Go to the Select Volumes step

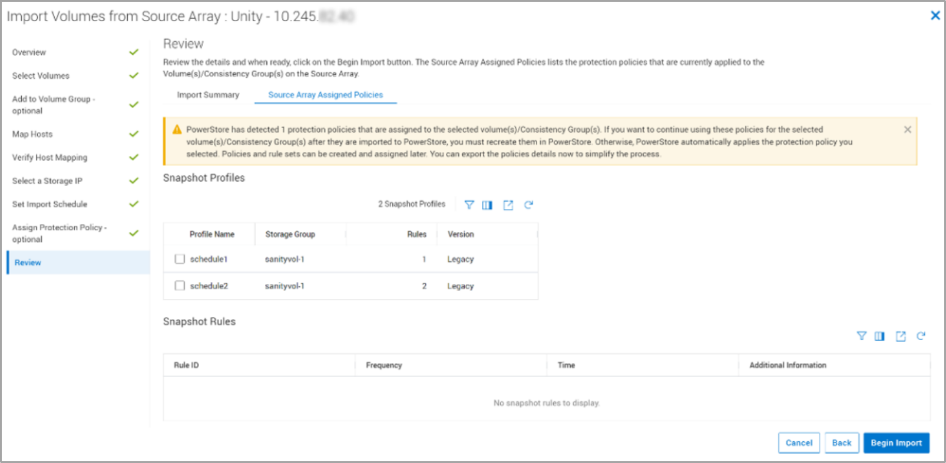tap(41, 76)
